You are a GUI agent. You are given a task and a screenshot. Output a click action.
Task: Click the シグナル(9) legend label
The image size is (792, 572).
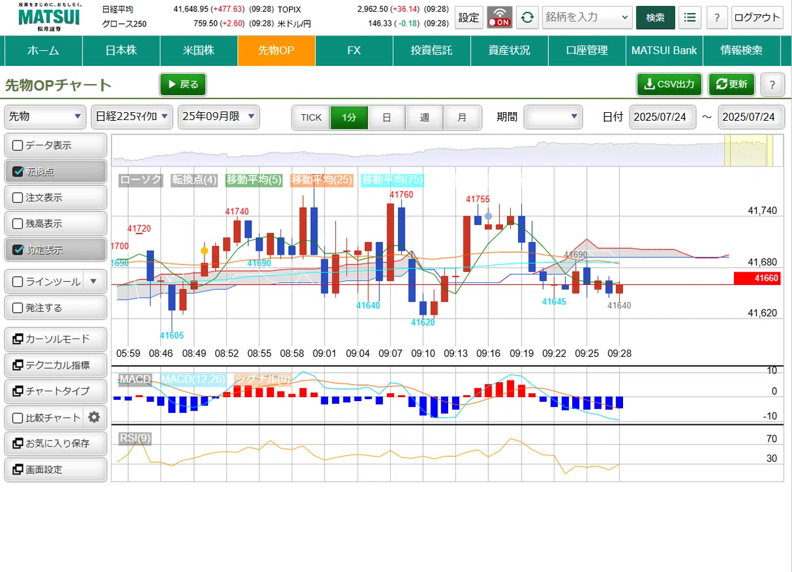click(x=262, y=379)
